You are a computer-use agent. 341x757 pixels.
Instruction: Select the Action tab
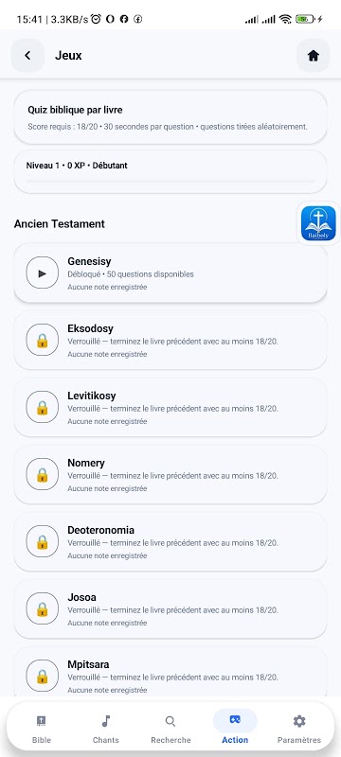pyautogui.click(x=235, y=729)
